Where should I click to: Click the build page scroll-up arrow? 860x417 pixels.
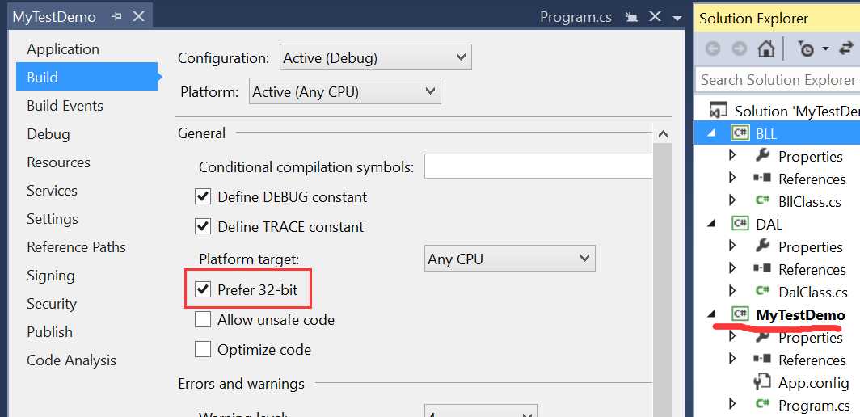(x=663, y=134)
